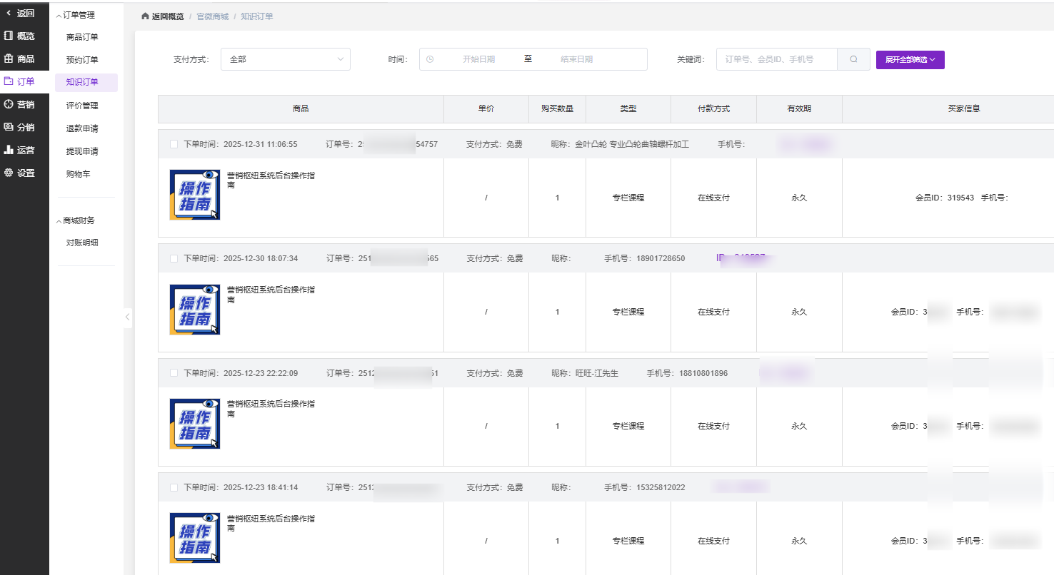Click the 返回 back button
The image size is (1054, 575).
(x=21, y=13)
